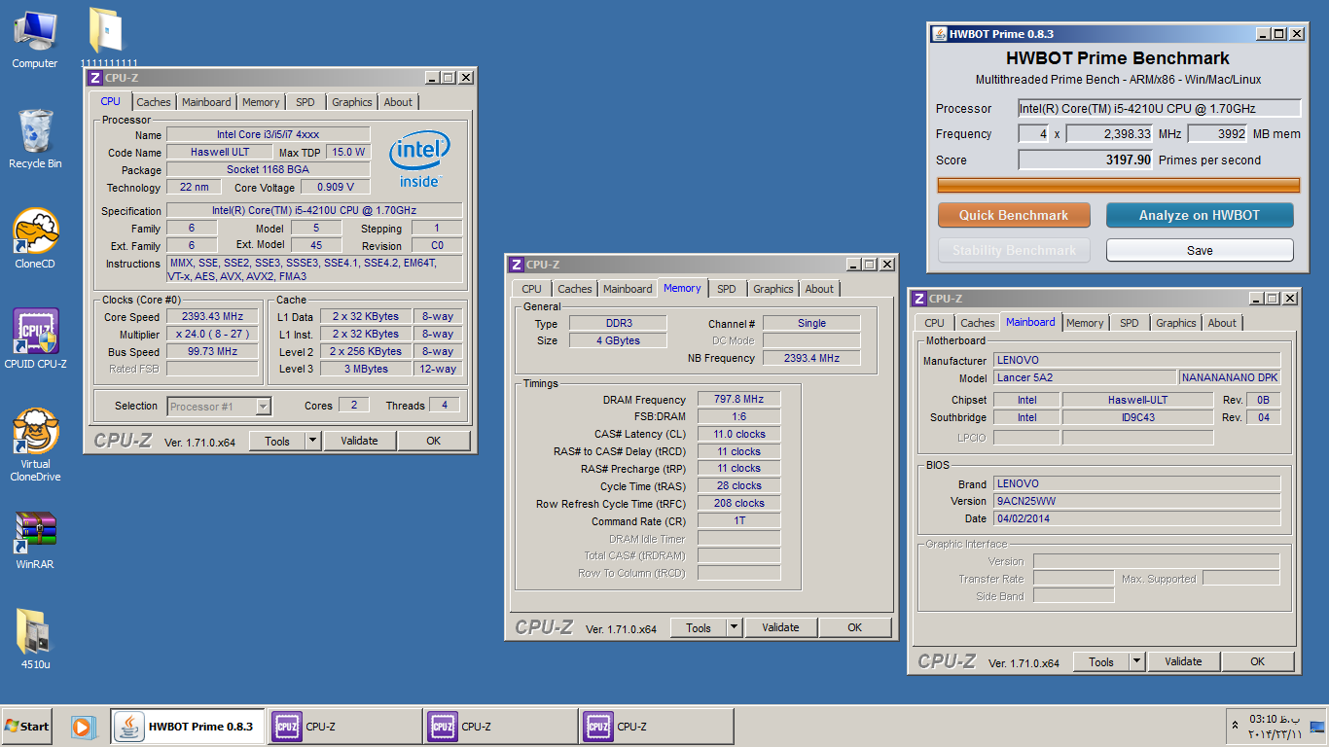Click BIOS Date value 04/02/2014
The height and width of the screenshot is (747, 1329).
1137,518
